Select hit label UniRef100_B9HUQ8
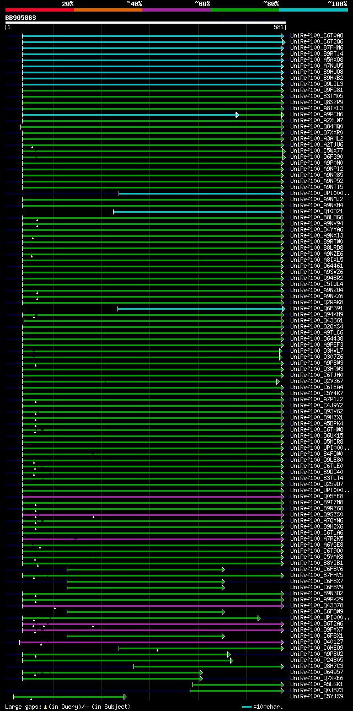 pyautogui.click(x=317, y=72)
